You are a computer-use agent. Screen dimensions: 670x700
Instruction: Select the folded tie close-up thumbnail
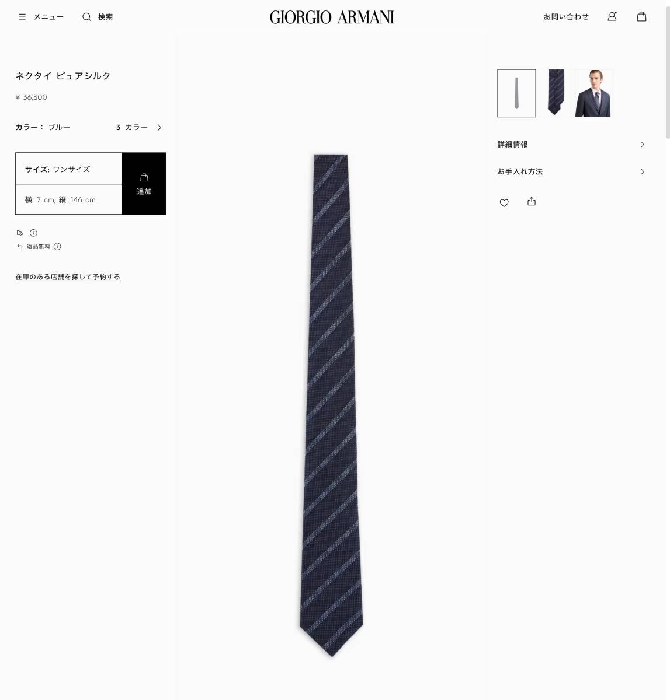tap(556, 93)
